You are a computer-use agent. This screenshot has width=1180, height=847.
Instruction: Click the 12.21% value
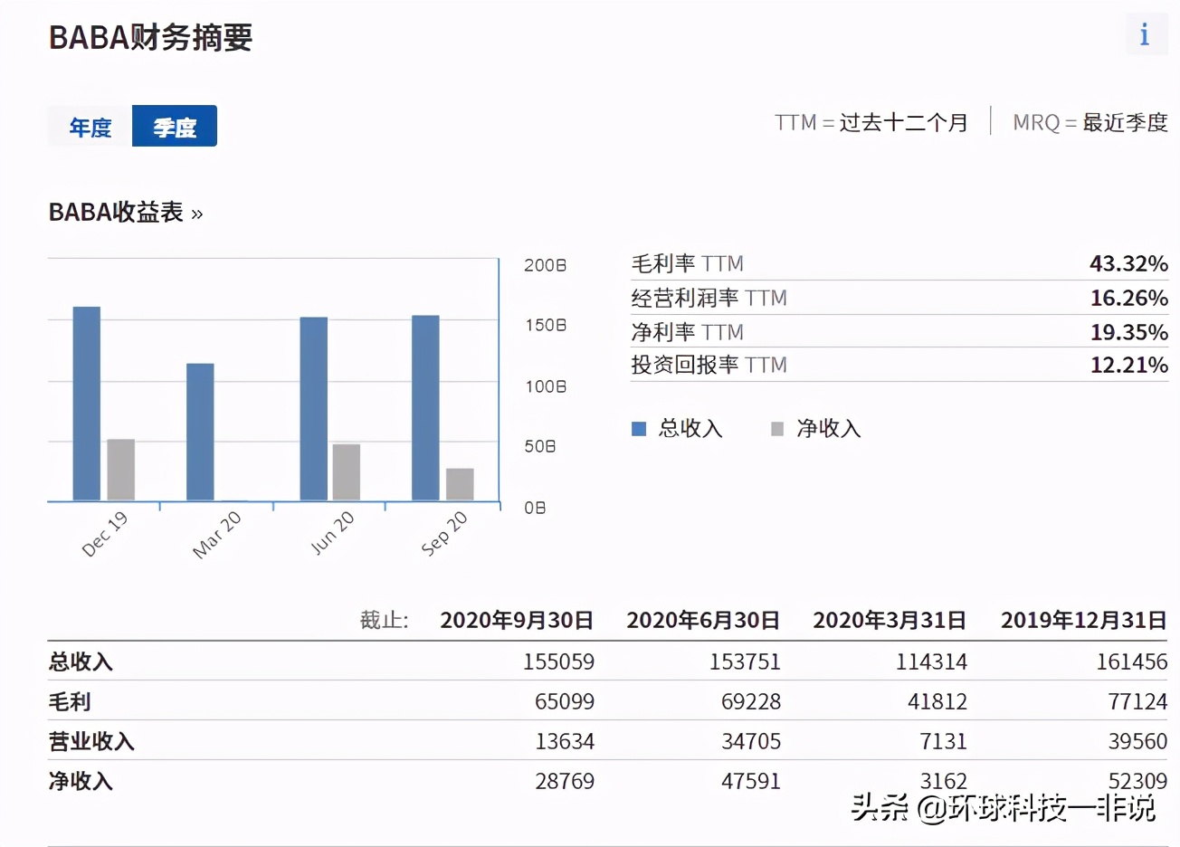(1128, 365)
